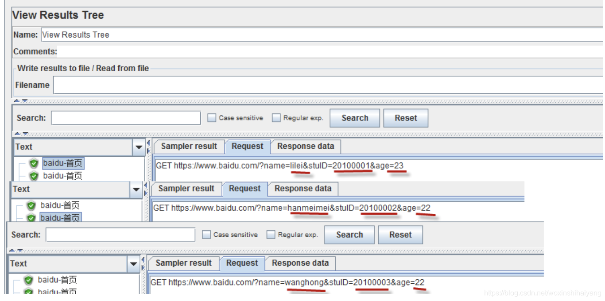This screenshot has height=301, width=605.
Task: Select the Request tab above the wanghong request
Action: [x=242, y=263]
